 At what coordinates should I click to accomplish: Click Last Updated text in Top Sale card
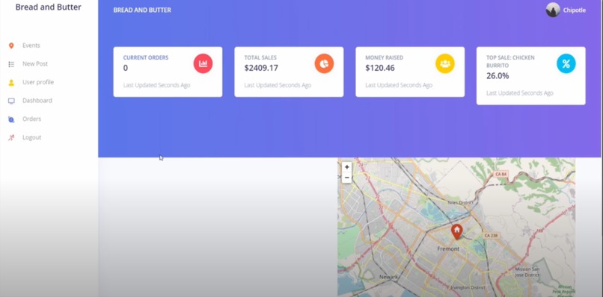pos(519,93)
